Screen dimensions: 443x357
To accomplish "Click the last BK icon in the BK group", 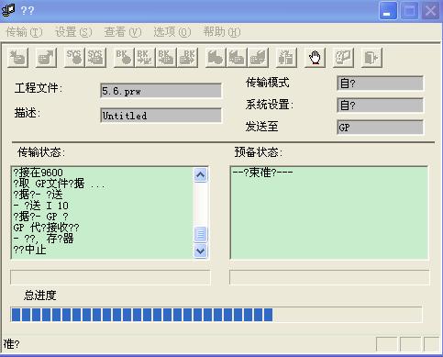I will 187,58.
